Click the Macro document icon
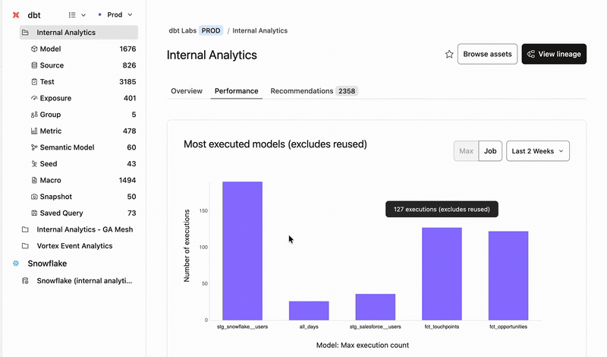Viewport: 607px width, 357px height. point(34,180)
